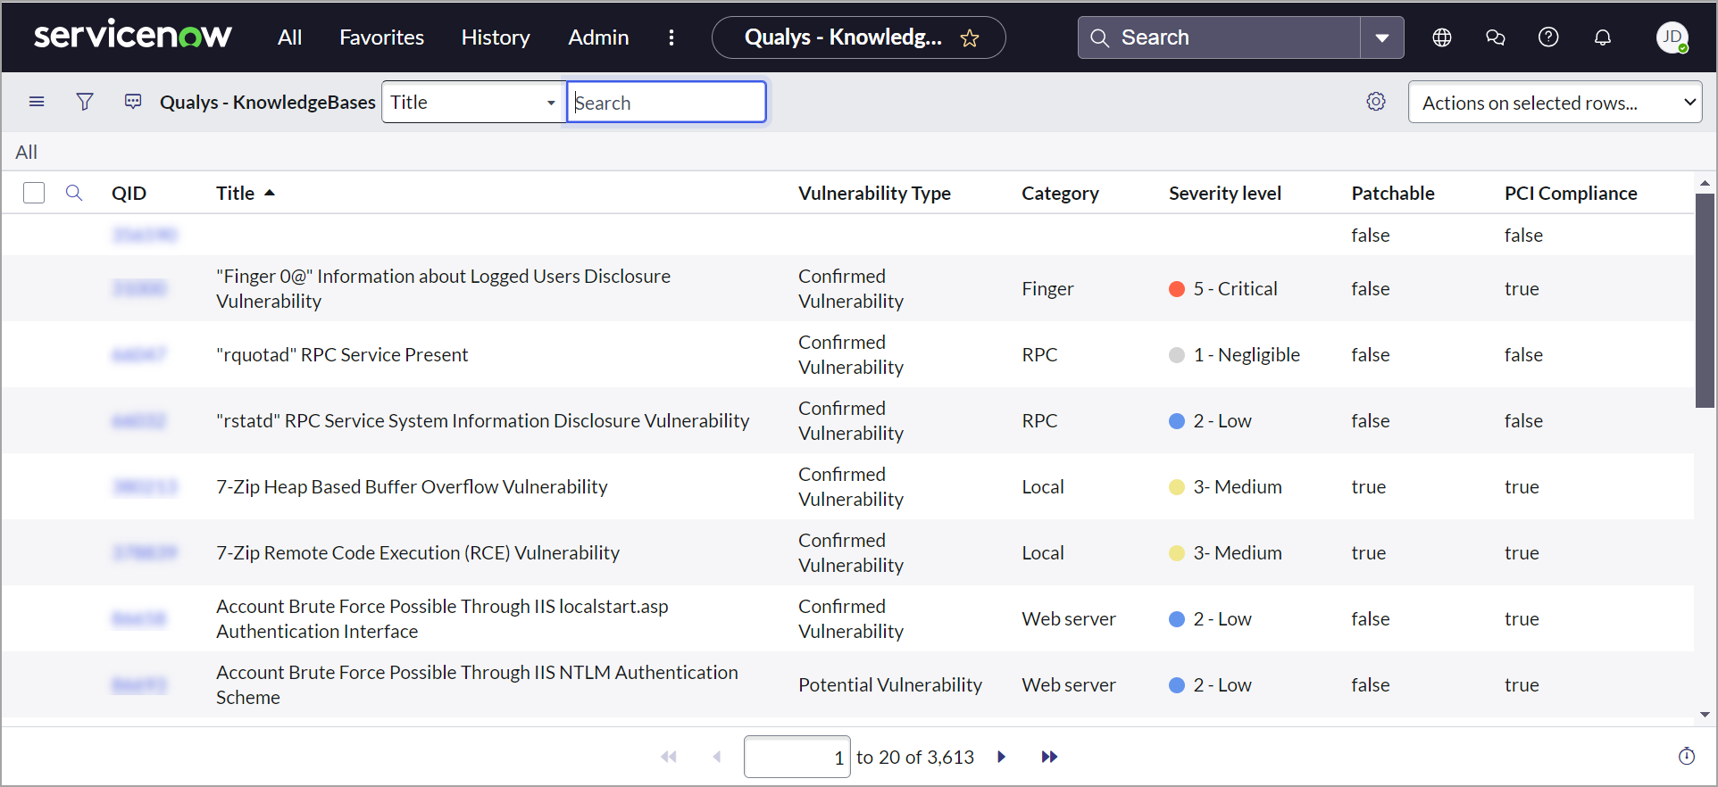Viewport: 1718px width, 787px height.
Task: Open QID link for 7-Zip Remote Code row
Action: [x=145, y=552]
